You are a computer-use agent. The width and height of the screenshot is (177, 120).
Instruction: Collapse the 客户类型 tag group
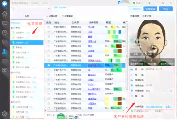(15, 28)
